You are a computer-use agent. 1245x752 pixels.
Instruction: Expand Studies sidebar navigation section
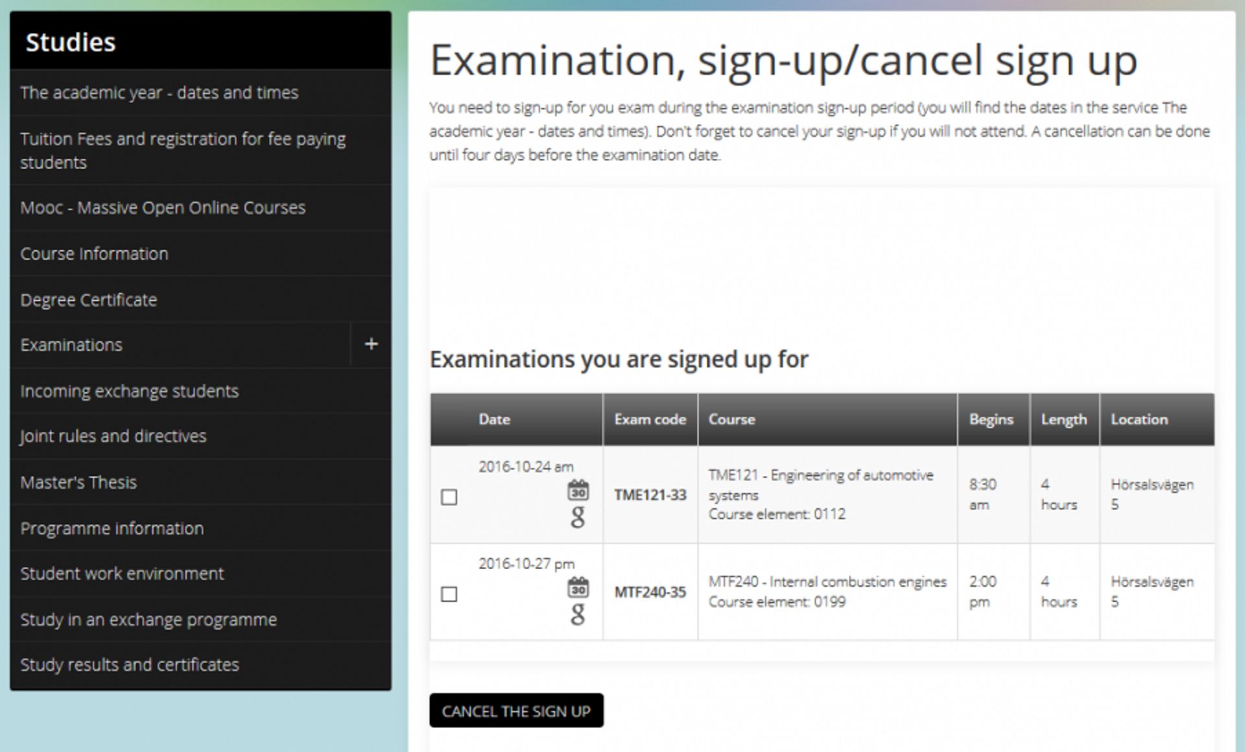pyautogui.click(x=373, y=345)
